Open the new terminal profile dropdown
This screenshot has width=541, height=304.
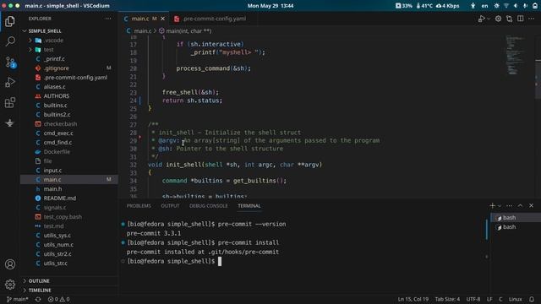[500, 206]
